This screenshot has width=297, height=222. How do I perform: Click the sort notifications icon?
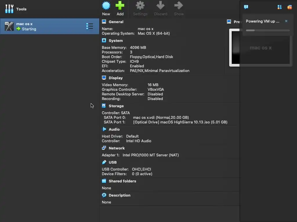(x=280, y=7)
